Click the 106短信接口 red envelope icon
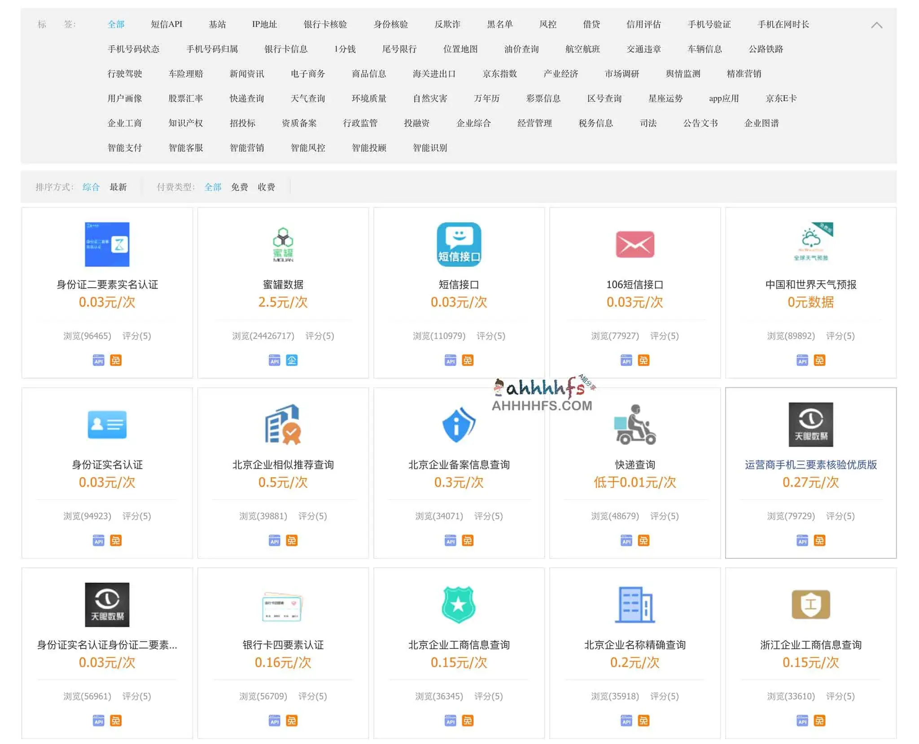Screen dimensions: 919x744 (635, 244)
